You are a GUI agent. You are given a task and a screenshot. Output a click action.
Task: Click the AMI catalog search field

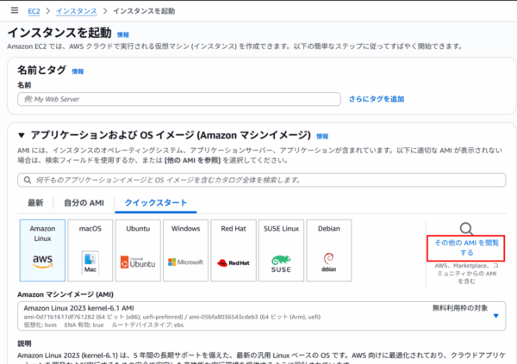tap(262, 180)
